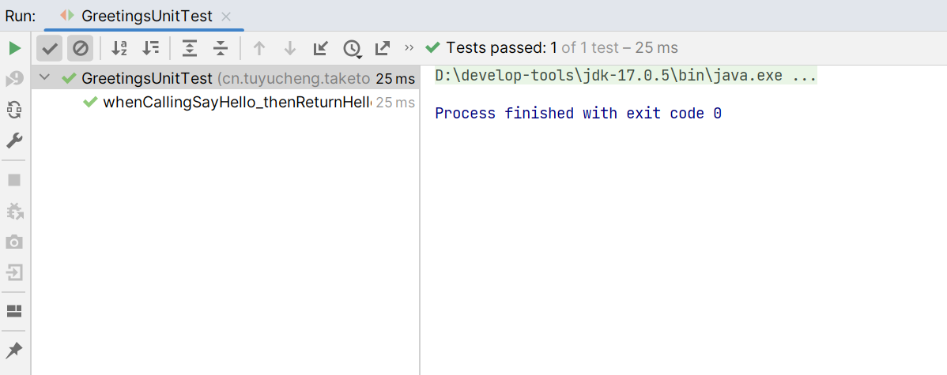Pin the Run tab
Screen dimensions: 947x375
tap(14, 351)
